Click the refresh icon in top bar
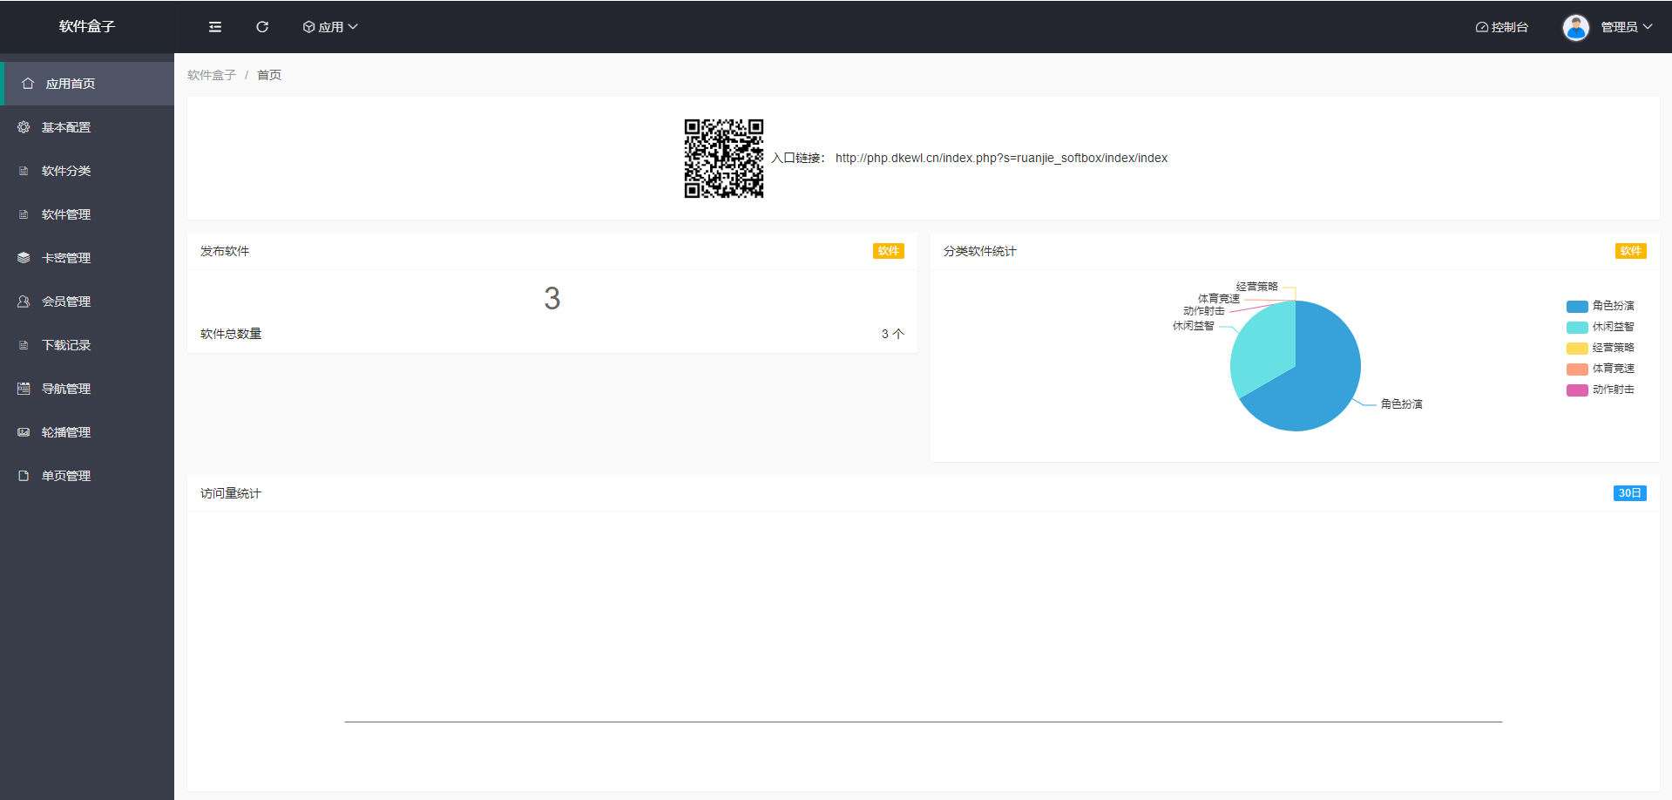1672x800 pixels. click(262, 27)
